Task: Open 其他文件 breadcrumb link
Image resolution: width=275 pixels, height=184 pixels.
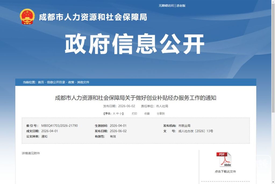Action: pyautogui.click(x=83, y=82)
